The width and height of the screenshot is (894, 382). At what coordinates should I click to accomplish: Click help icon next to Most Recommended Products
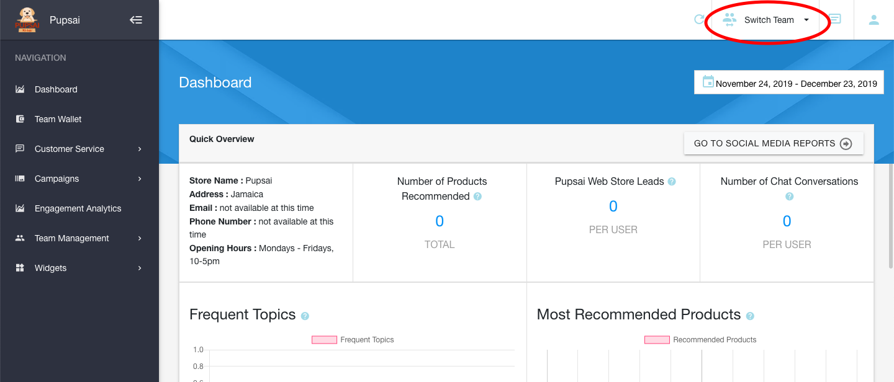click(750, 316)
